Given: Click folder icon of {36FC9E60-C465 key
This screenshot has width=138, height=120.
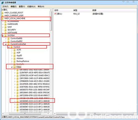Looking at the screenshot, I should [x=17, y=78].
